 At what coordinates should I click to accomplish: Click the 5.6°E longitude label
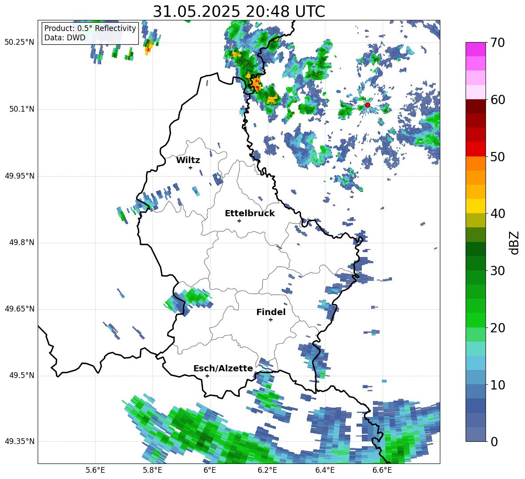tap(95, 471)
